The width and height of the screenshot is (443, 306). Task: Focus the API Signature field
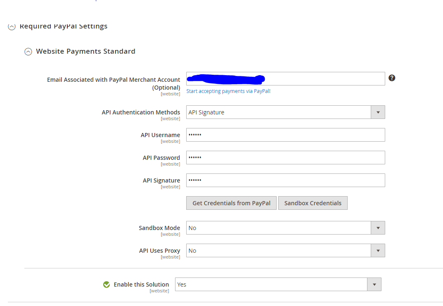click(x=285, y=180)
